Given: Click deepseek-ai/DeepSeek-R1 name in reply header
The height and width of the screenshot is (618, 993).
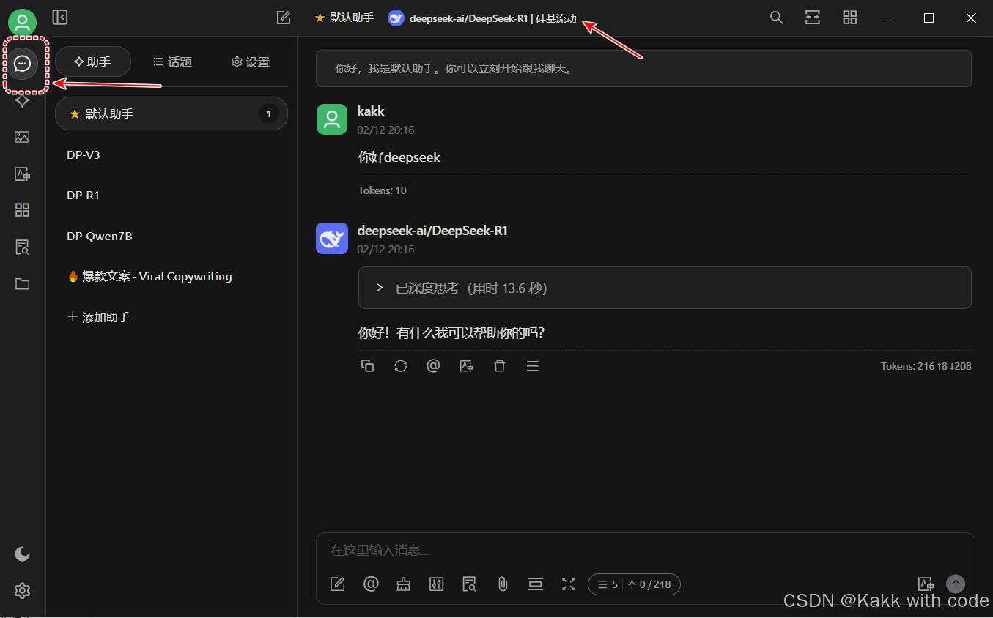Looking at the screenshot, I should (x=432, y=231).
